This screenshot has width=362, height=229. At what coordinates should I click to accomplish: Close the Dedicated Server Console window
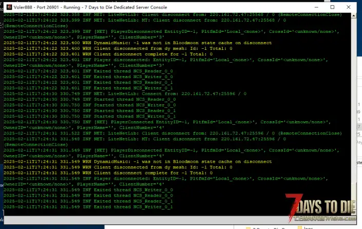click(349, 7)
